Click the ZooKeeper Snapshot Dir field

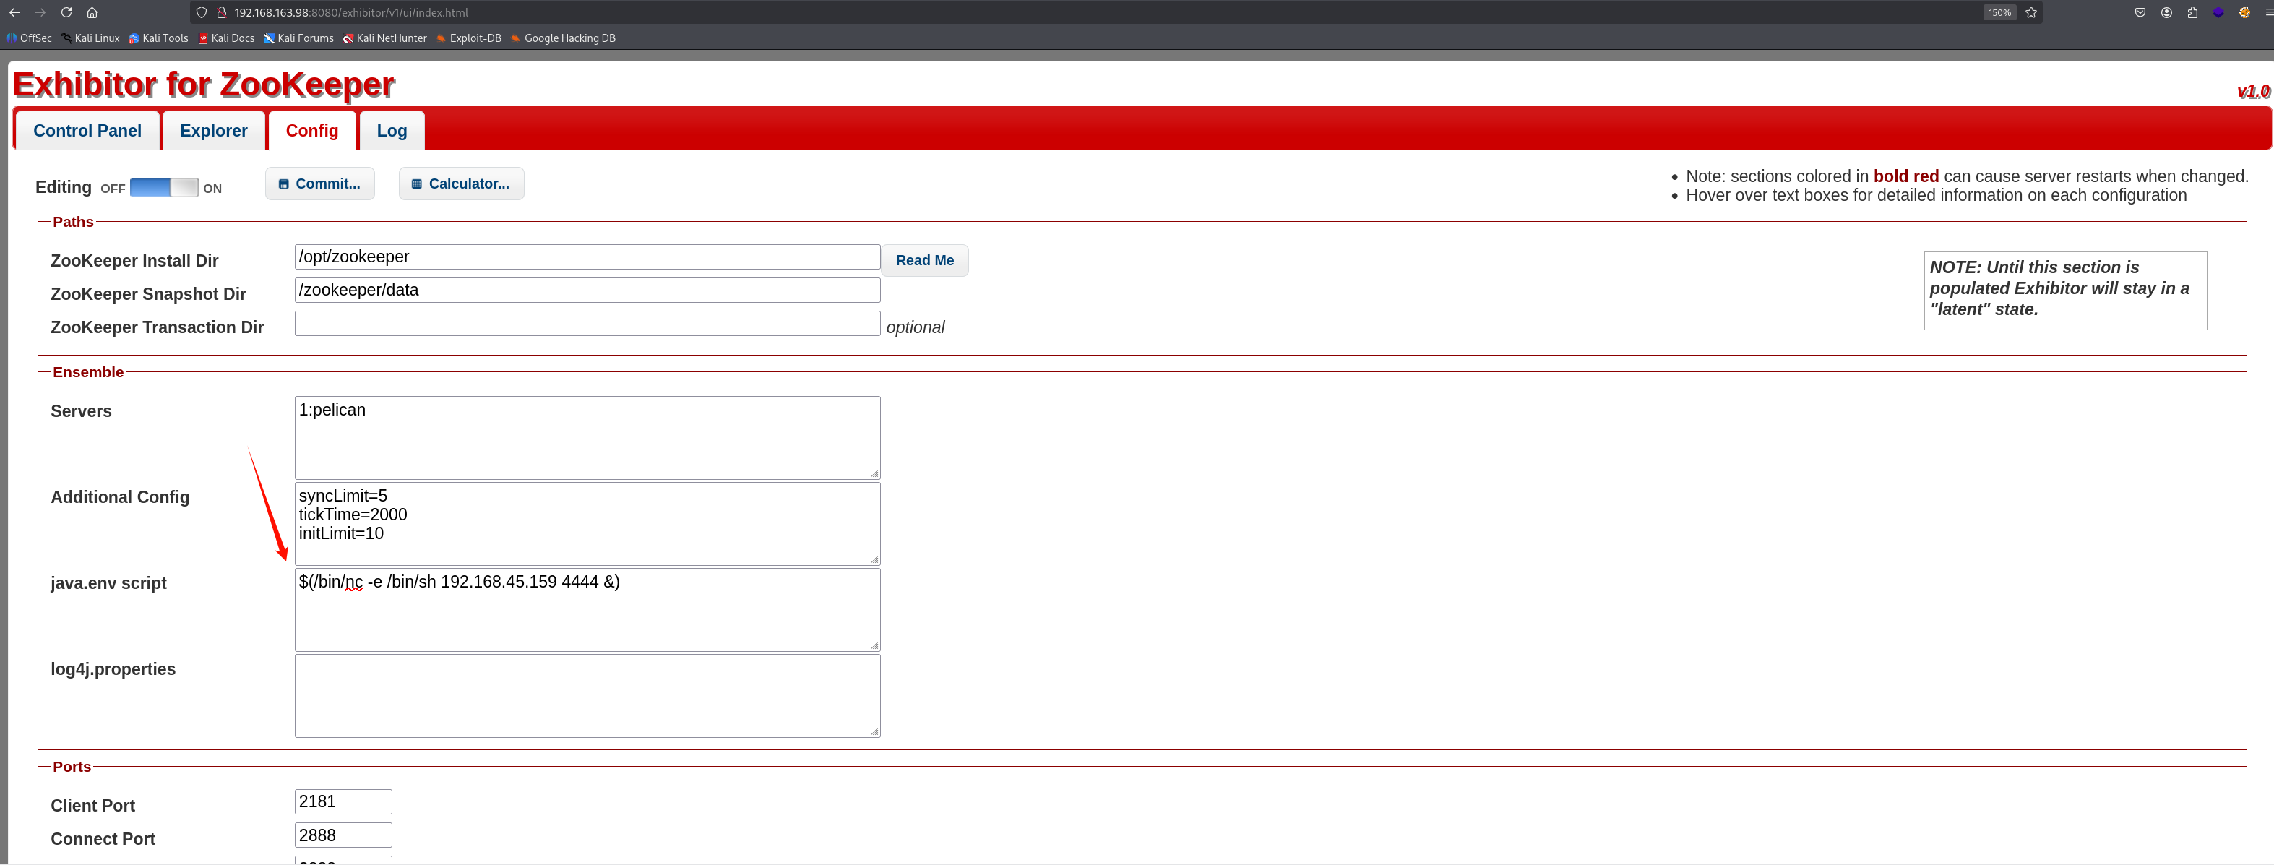[587, 291]
